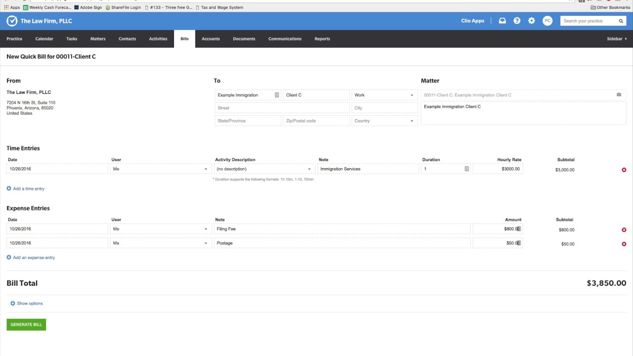Click the Generate Bill button
This screenshot has height=356, width=633.
pos(26,324)
